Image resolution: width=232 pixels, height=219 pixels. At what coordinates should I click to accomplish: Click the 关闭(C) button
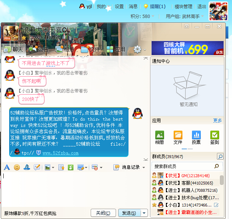point(103,213)
